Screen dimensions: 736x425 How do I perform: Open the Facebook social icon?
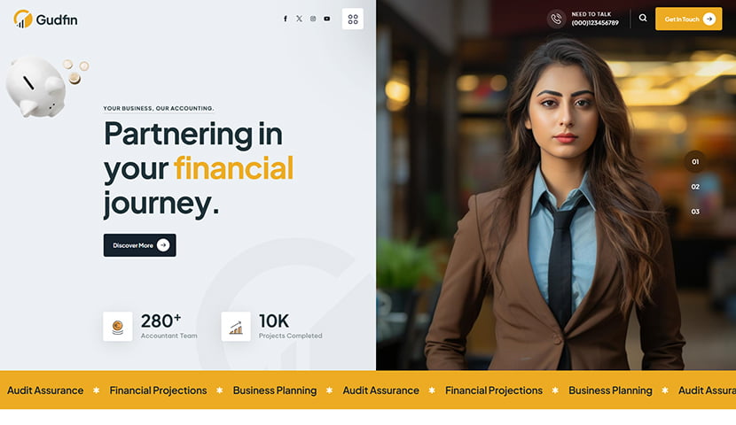coord(285,19)
